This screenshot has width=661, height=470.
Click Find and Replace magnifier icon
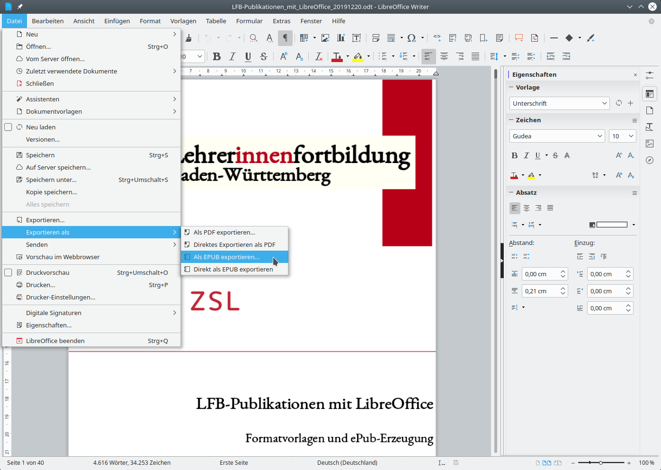(253, 38)
